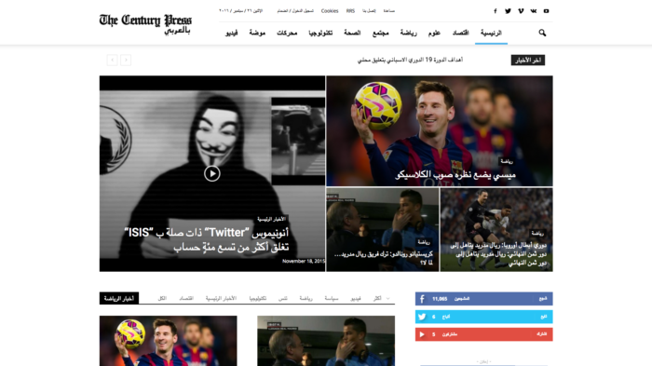This screenshot has width=652, height=366.
Task: Open the تكنولوجيا technology menu item
Action: [x=320, y=33]
